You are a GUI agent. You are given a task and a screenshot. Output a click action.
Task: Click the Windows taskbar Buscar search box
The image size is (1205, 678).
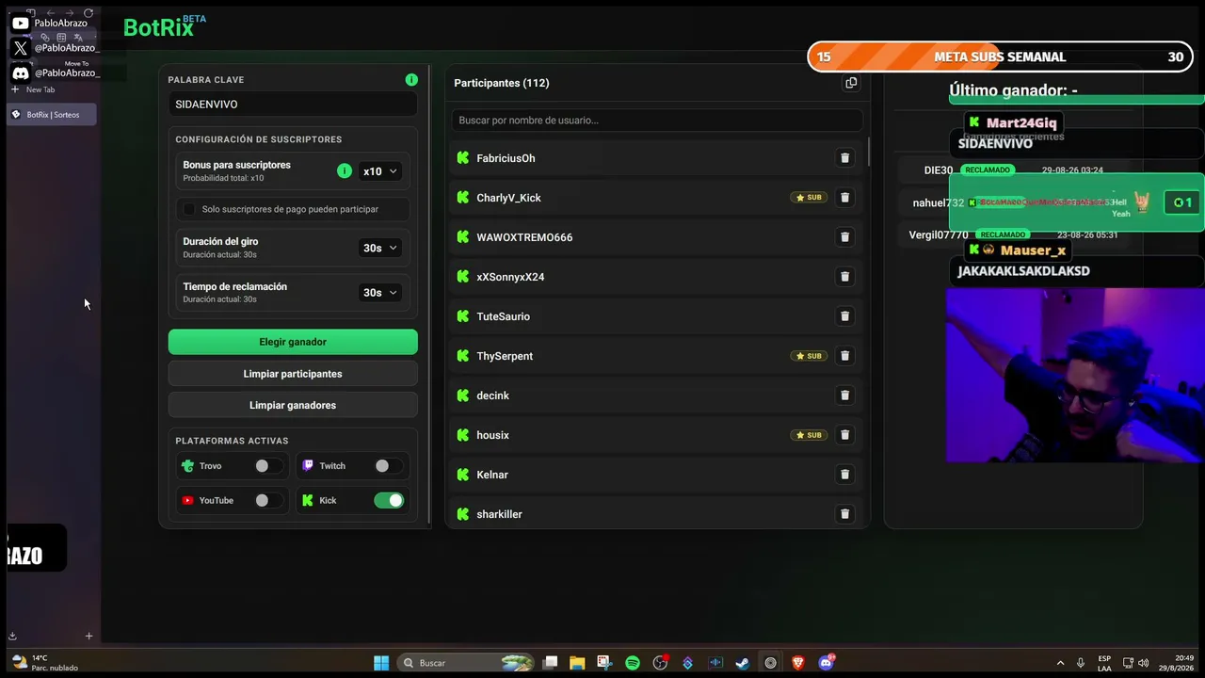coord(465,663)
